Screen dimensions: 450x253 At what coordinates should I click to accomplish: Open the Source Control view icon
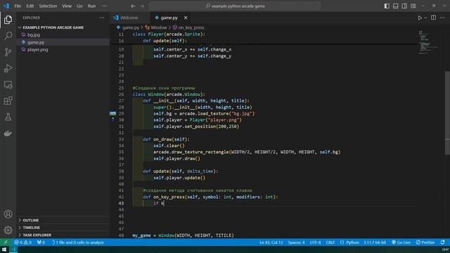point(8,52)
